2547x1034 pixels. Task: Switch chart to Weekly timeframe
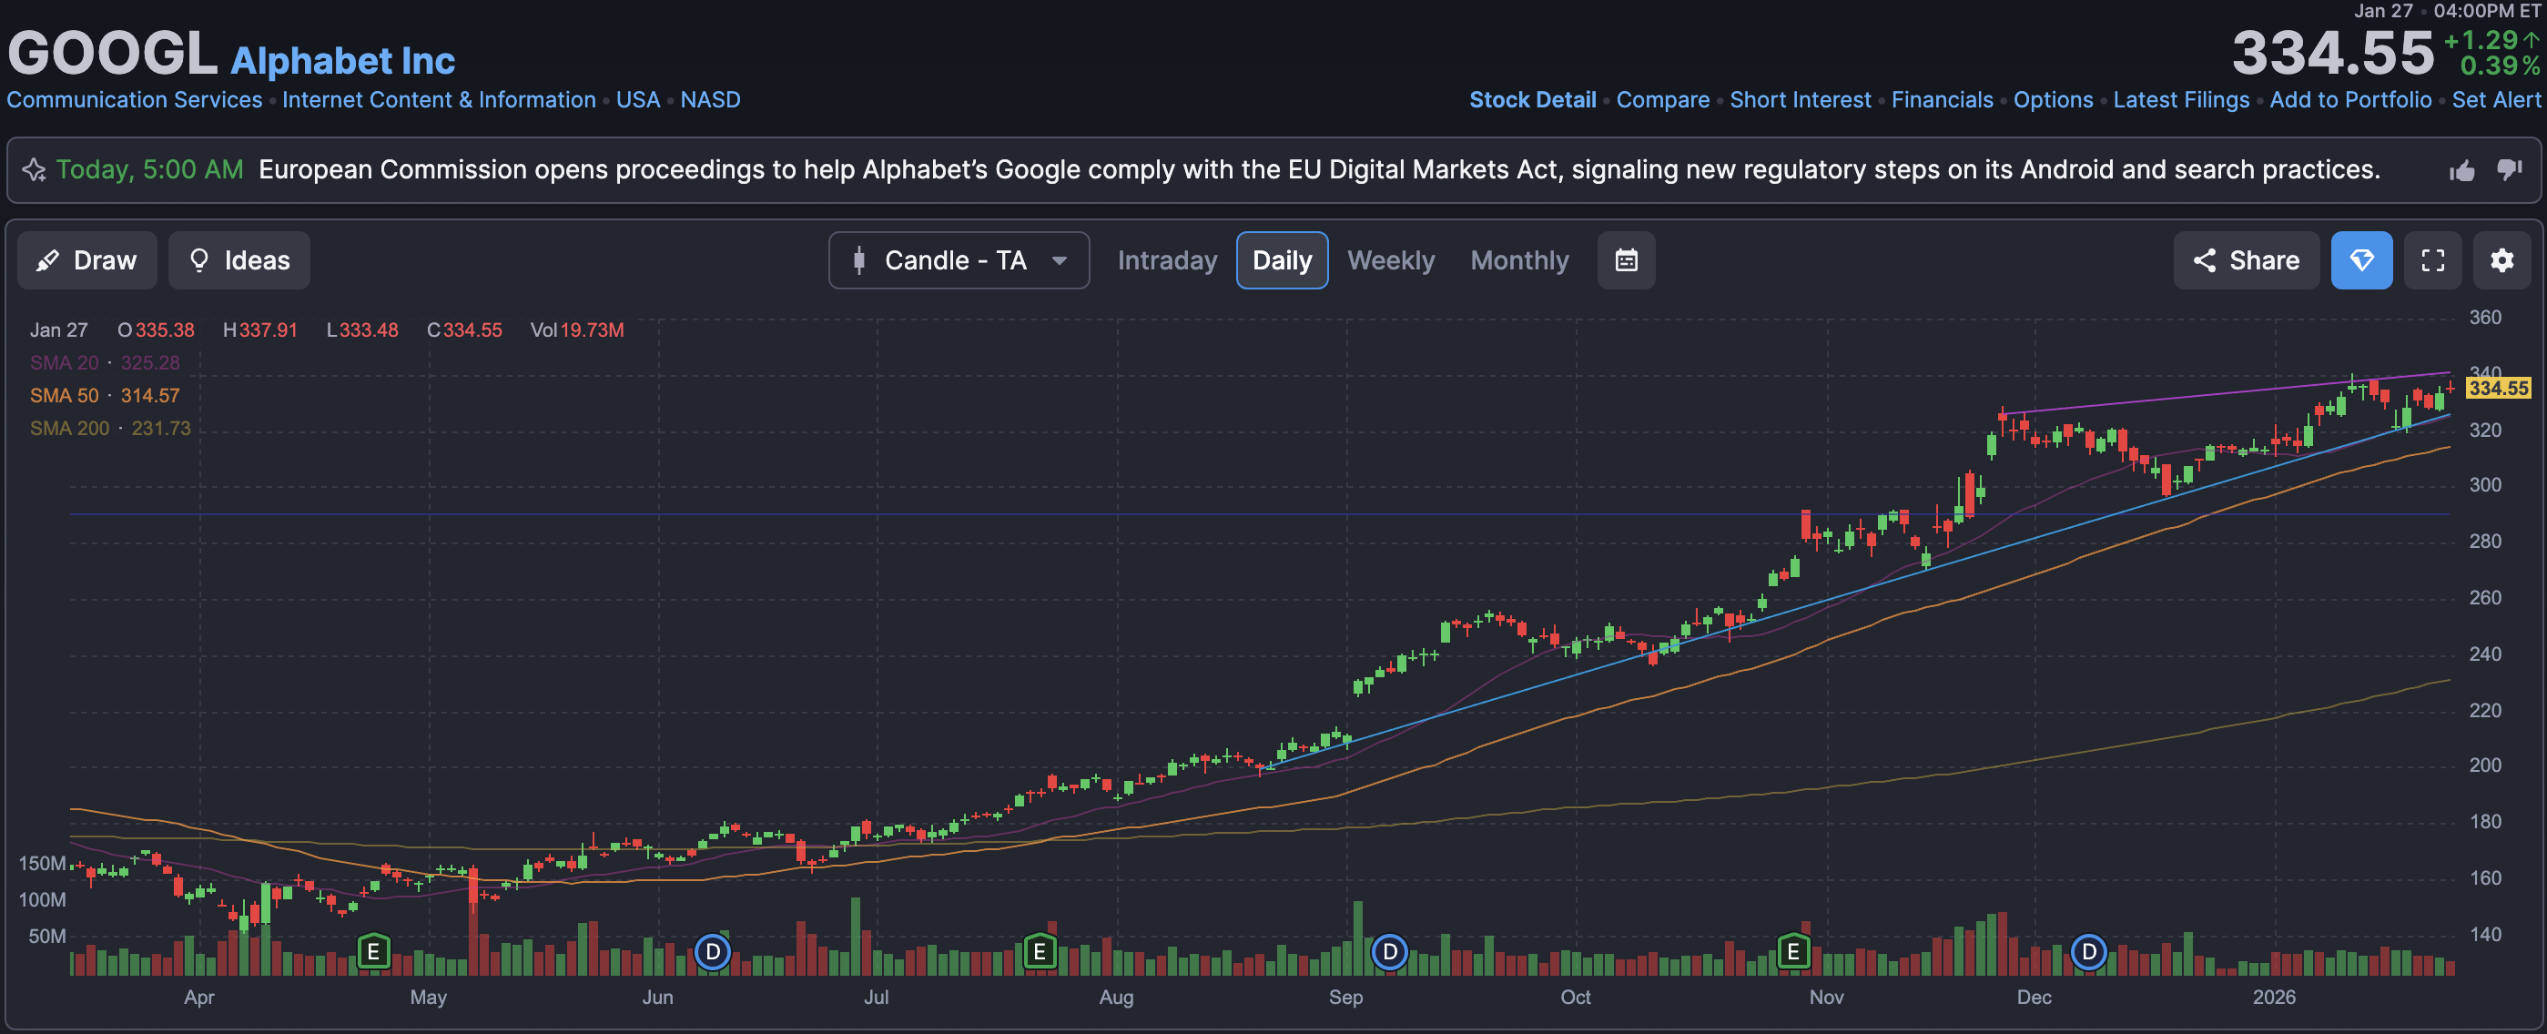tap(1390, 260)
